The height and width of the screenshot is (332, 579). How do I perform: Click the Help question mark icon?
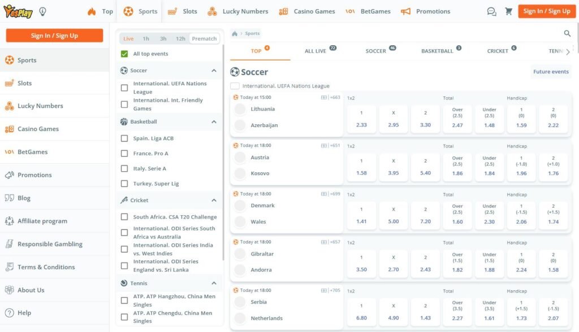[x=10, y=313]
